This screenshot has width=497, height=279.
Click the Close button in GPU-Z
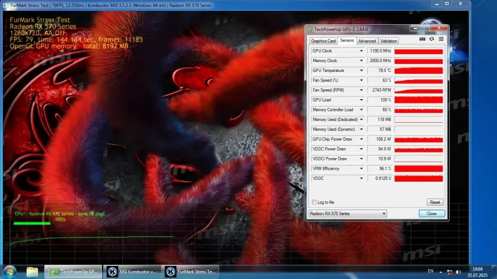pyautogui.click(x=431, y=213)
